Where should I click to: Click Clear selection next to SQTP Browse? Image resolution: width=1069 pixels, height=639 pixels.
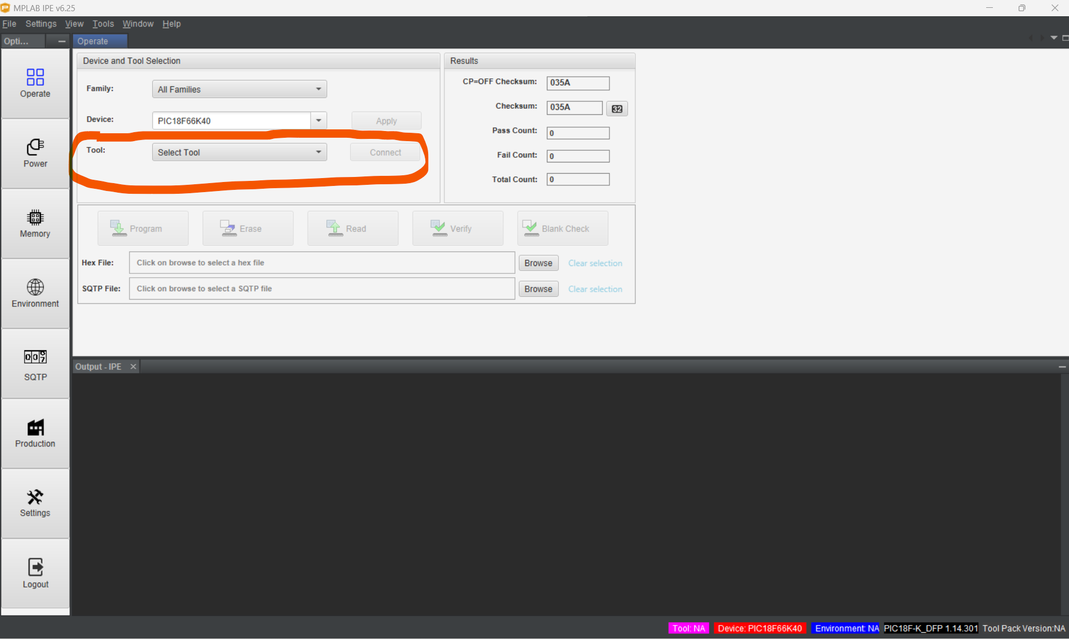click(x=595, y=289)
